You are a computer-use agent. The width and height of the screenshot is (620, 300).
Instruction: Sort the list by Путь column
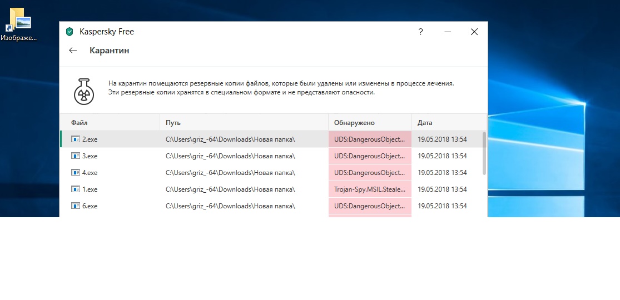pyautogui.click(x=173, y=123)
